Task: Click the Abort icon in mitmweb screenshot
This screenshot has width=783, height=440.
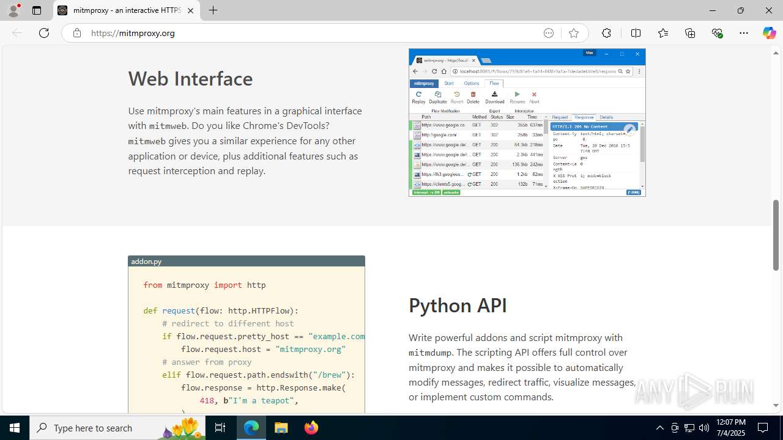Action: (534, 98)
